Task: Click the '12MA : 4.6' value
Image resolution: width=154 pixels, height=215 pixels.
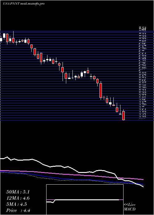Action: (18, 198)
